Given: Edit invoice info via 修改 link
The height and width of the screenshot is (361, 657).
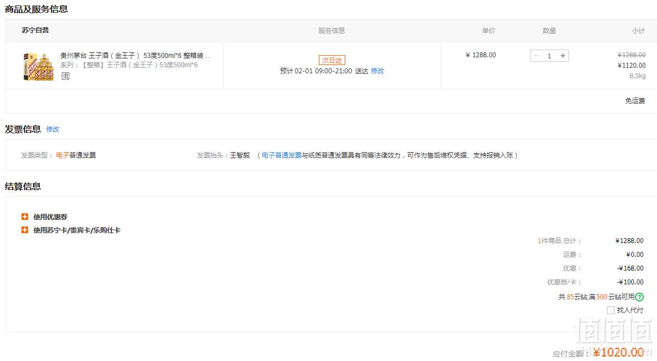Looking at the screenshot, I should [53, 130].
